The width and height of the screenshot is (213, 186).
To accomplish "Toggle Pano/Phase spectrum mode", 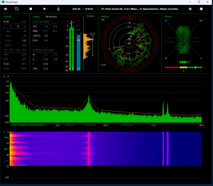I will [x=89, y=125].
